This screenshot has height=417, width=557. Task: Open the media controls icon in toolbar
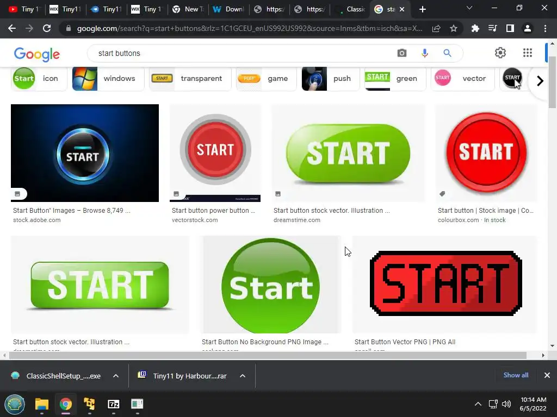click(x=493, y=28)
